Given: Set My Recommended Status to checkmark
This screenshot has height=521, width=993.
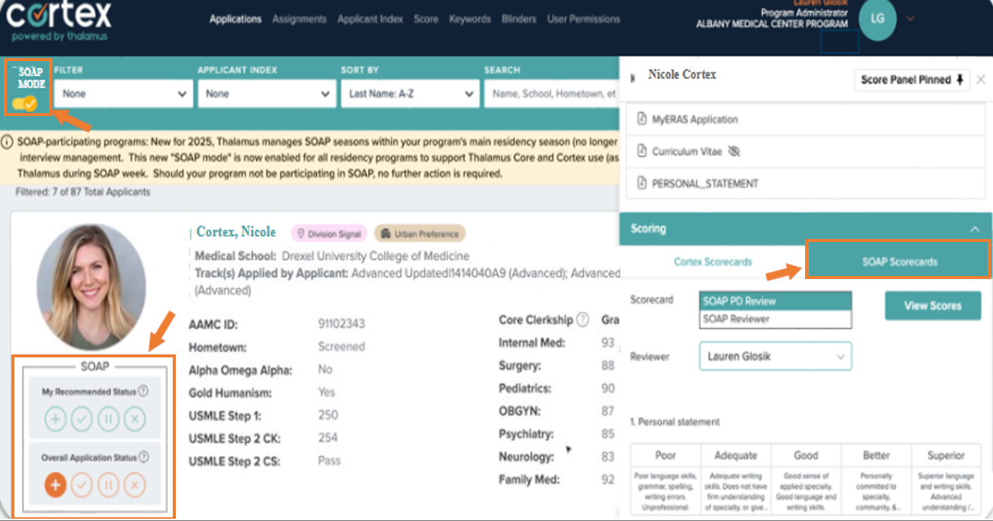Looking at the screenshot, I should 81,419.
